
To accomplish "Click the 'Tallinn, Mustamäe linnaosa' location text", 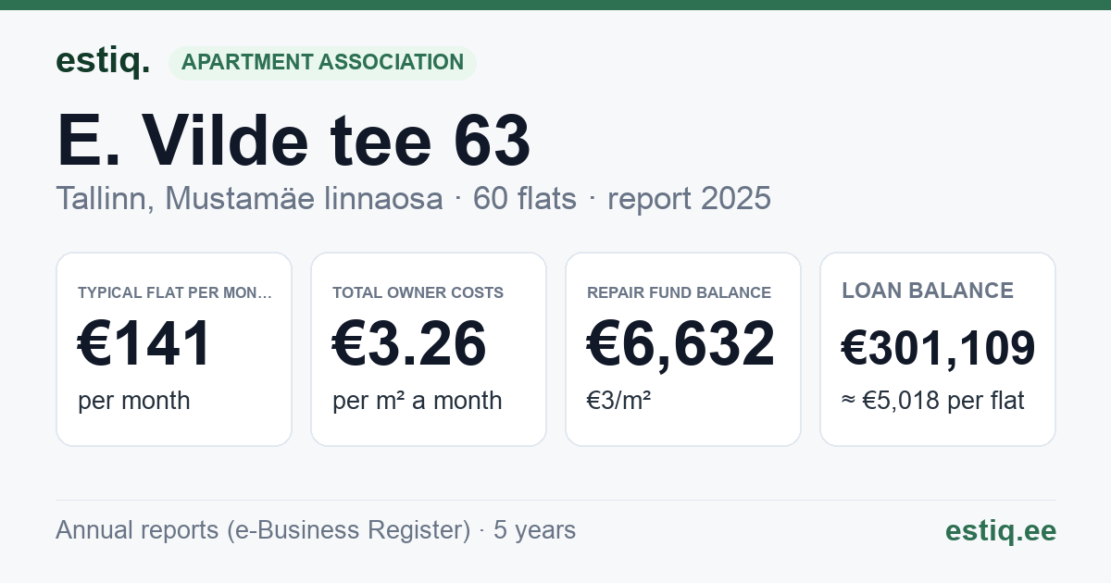I will point(249,198).
